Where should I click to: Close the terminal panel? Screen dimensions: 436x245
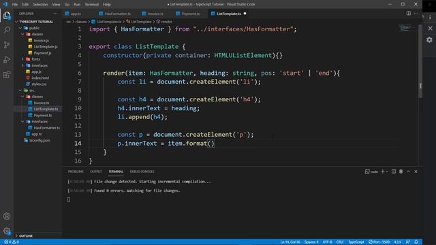416,171
